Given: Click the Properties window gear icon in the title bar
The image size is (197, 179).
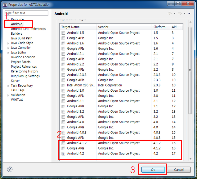Looking at the screenshot, I should (5, 5).
